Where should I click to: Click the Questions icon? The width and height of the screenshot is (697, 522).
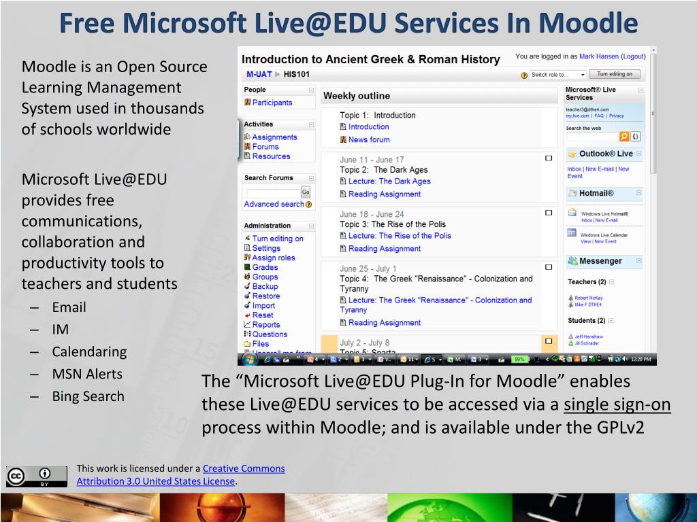pos(247,334)
